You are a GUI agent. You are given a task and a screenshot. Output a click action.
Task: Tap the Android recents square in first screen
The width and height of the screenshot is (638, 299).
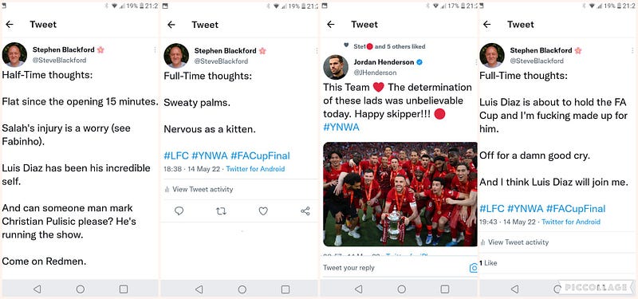pos(124,289)
